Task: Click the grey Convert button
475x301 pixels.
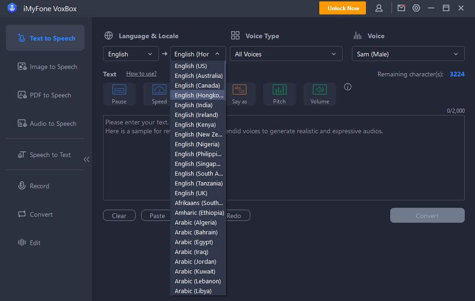Action: coord(427,215)
